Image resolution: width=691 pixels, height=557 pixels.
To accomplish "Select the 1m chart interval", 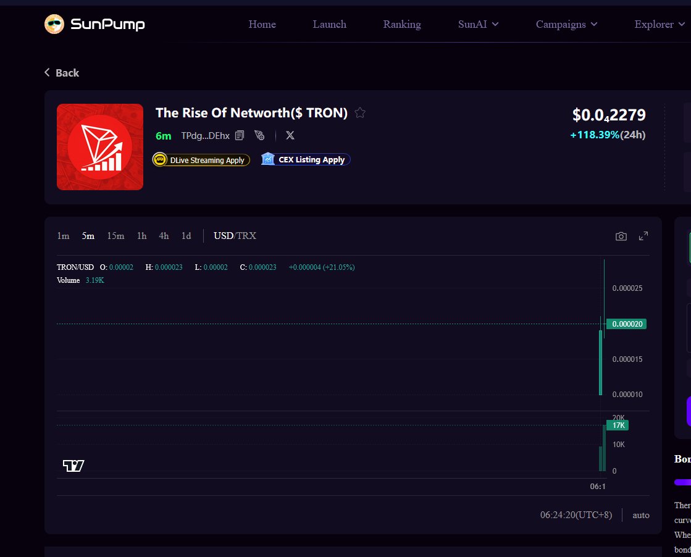I will click(x=63, y=236).
